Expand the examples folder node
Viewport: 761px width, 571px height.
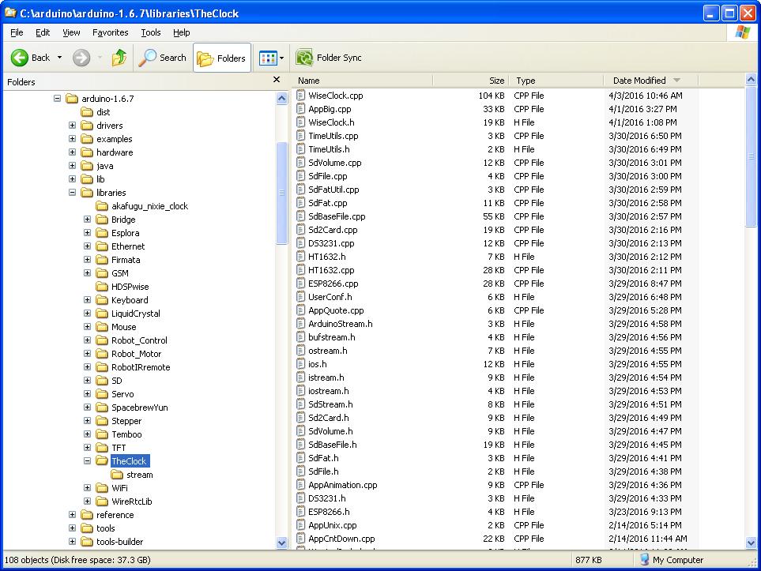73,139
